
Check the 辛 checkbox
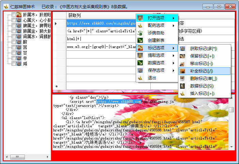click(14, 58)
